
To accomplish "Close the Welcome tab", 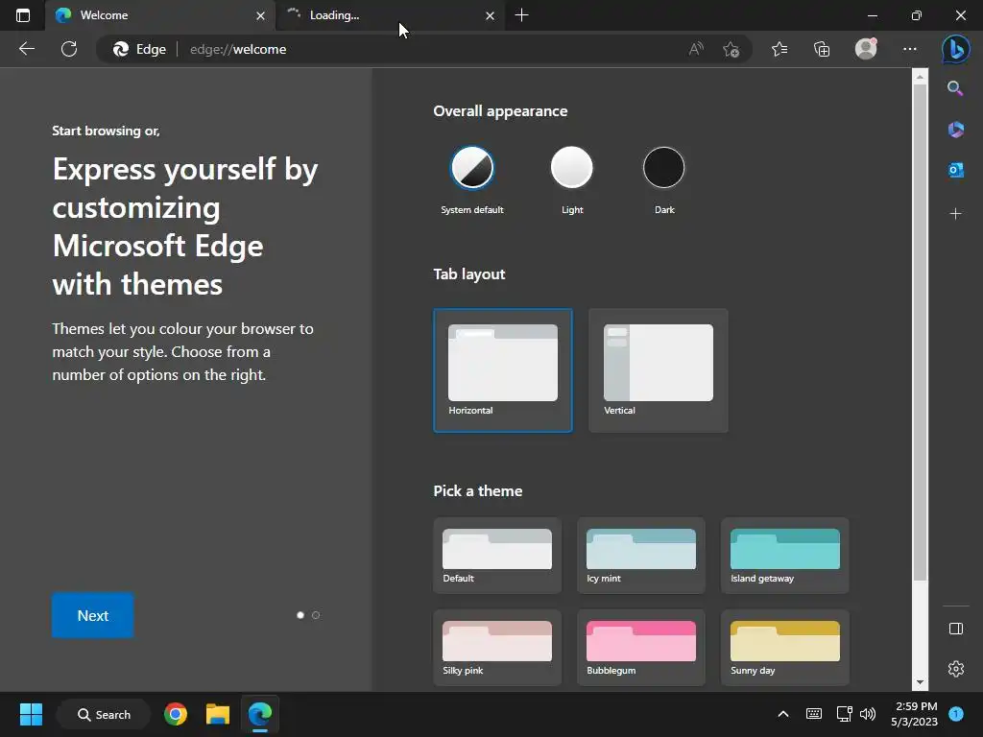I will coord(260,15).
